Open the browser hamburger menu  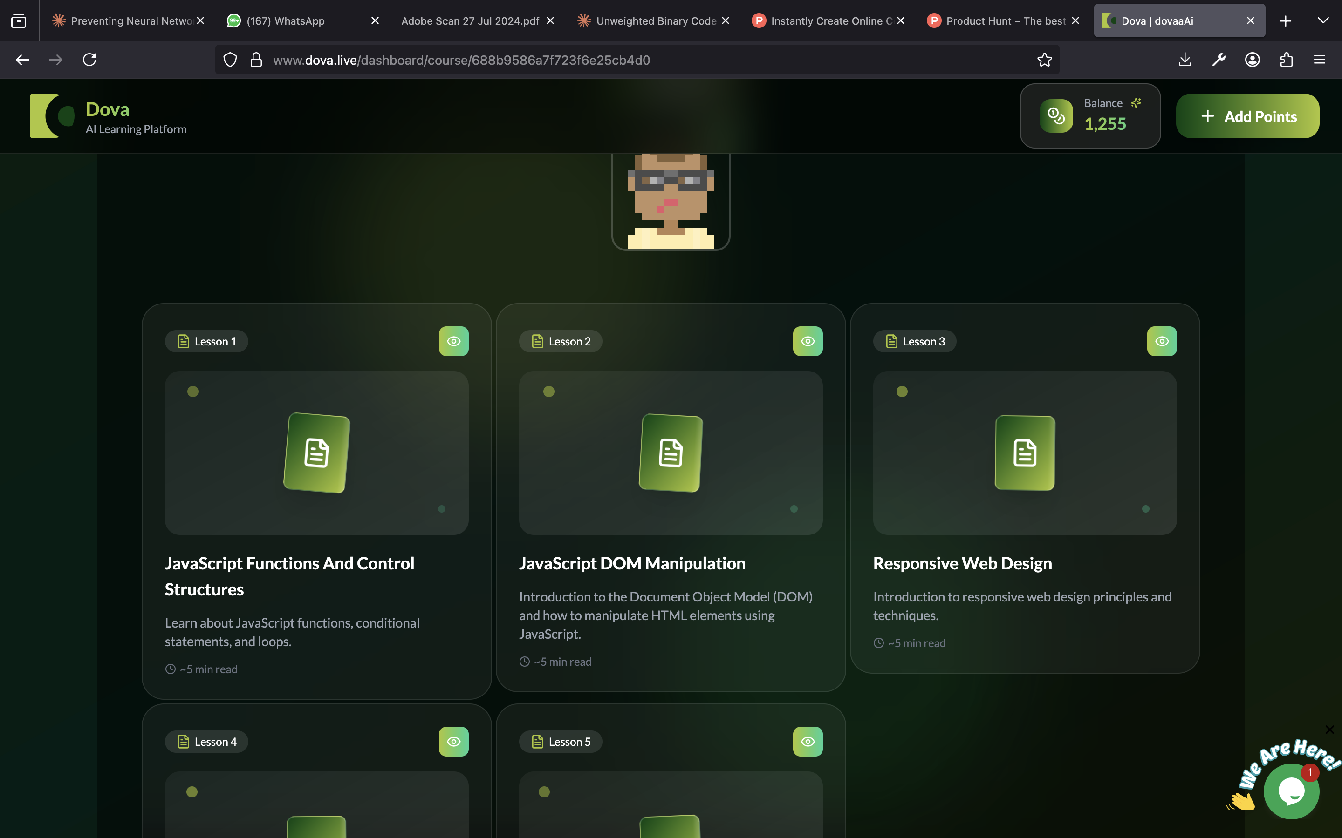(x=1319, y=60)
